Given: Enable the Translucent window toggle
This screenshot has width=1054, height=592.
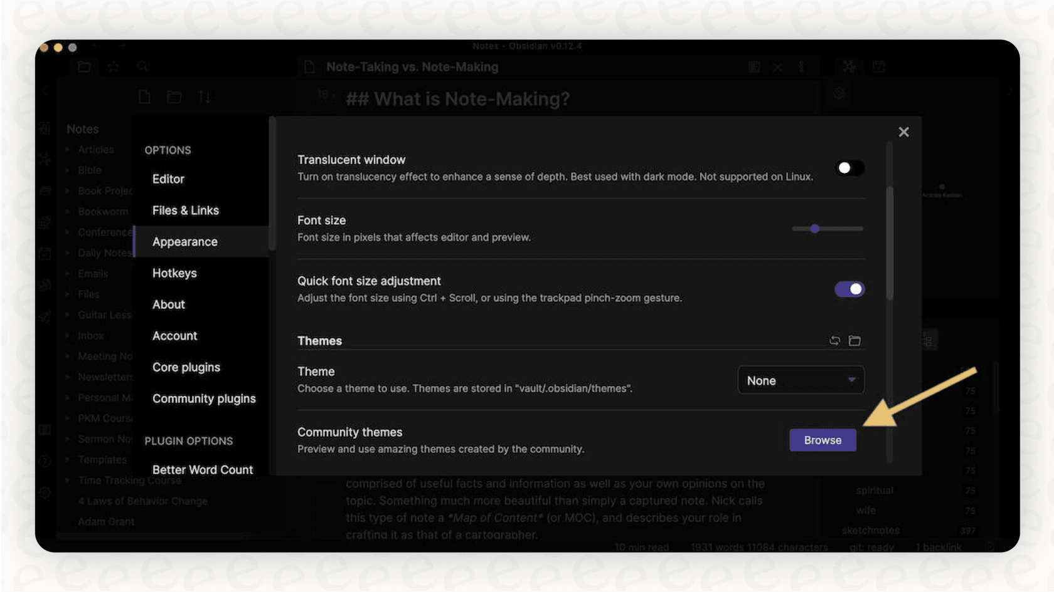Looking at the screenshot, I should tap(849, 168).
